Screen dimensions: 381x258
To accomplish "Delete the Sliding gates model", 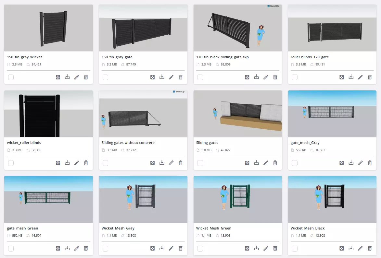I will coord(275,163).
